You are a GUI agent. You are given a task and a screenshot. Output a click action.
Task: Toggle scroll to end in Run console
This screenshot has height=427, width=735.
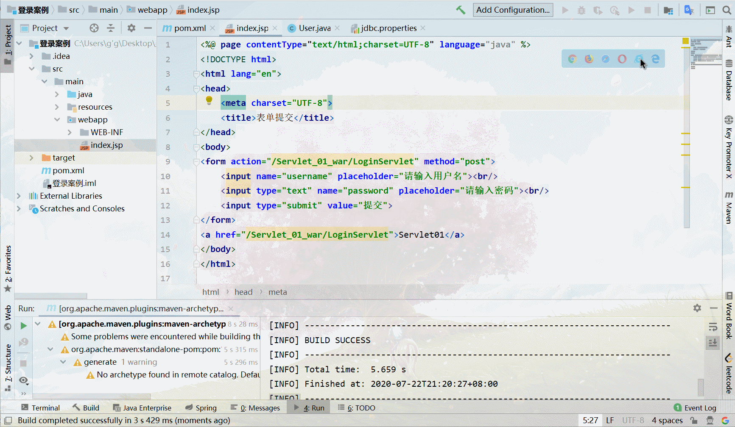coord(713,343)
